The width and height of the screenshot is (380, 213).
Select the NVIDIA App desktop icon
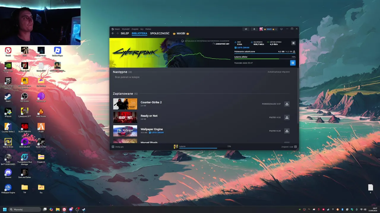pyautogui.click(x=8, y=67)
